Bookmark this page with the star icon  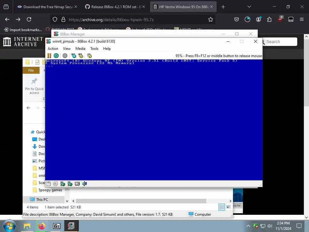tap(210, 19)
